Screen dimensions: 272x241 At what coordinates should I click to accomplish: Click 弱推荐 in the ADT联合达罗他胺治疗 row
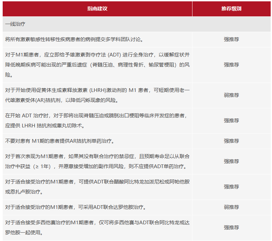[x=231, y=207]
